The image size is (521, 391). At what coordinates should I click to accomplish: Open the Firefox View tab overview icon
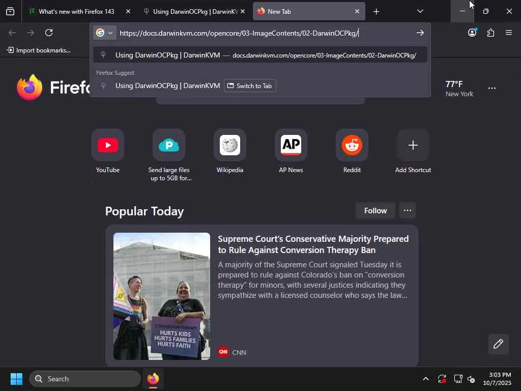click(x=10, y=12)
